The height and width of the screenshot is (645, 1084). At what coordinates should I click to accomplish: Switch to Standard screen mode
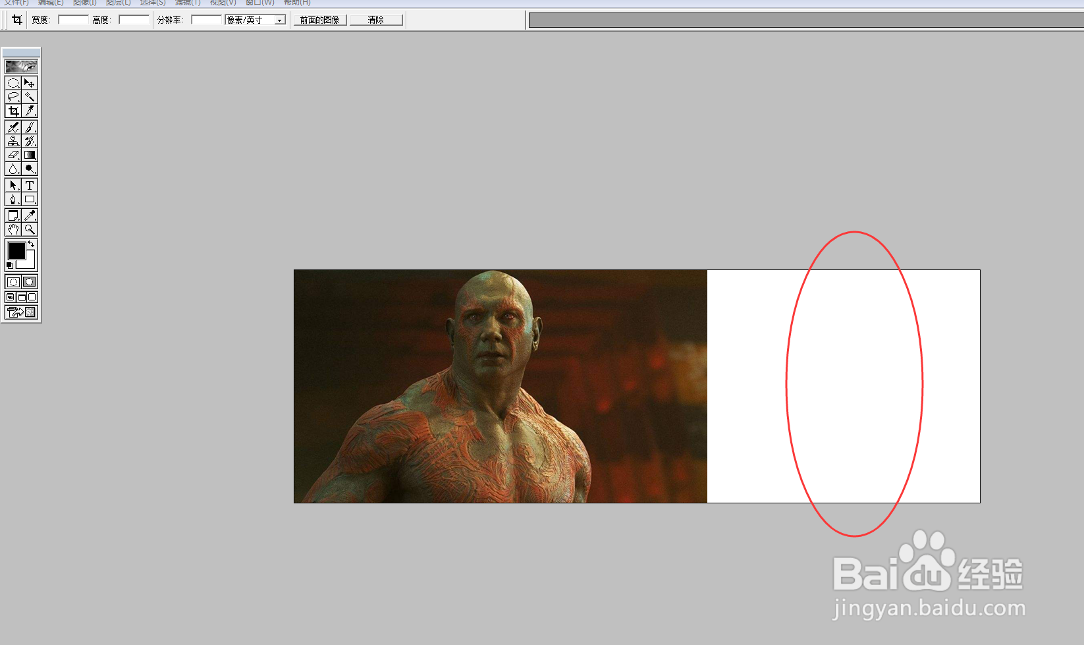(11, 297)
